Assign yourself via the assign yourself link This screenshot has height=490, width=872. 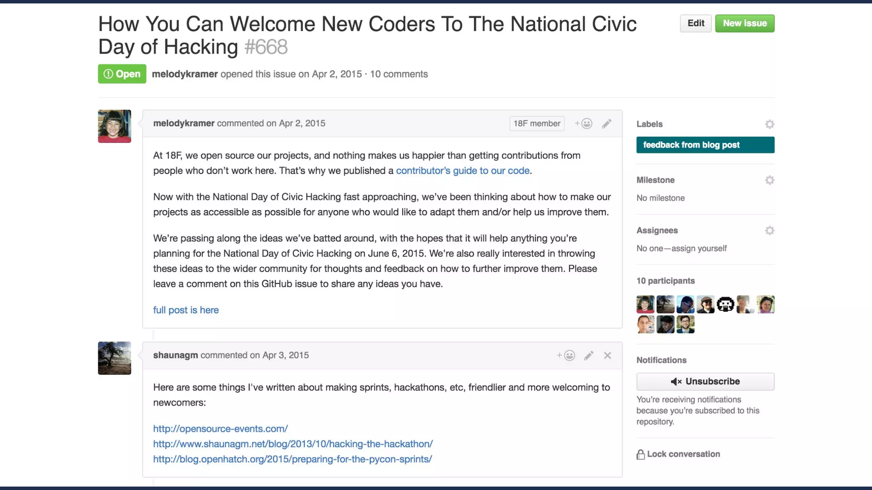click(699, 248)
